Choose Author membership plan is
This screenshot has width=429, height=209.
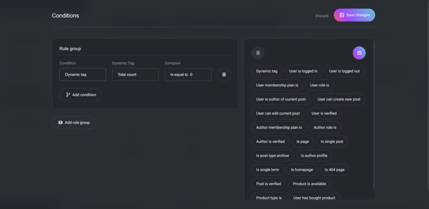click(279, 127)
